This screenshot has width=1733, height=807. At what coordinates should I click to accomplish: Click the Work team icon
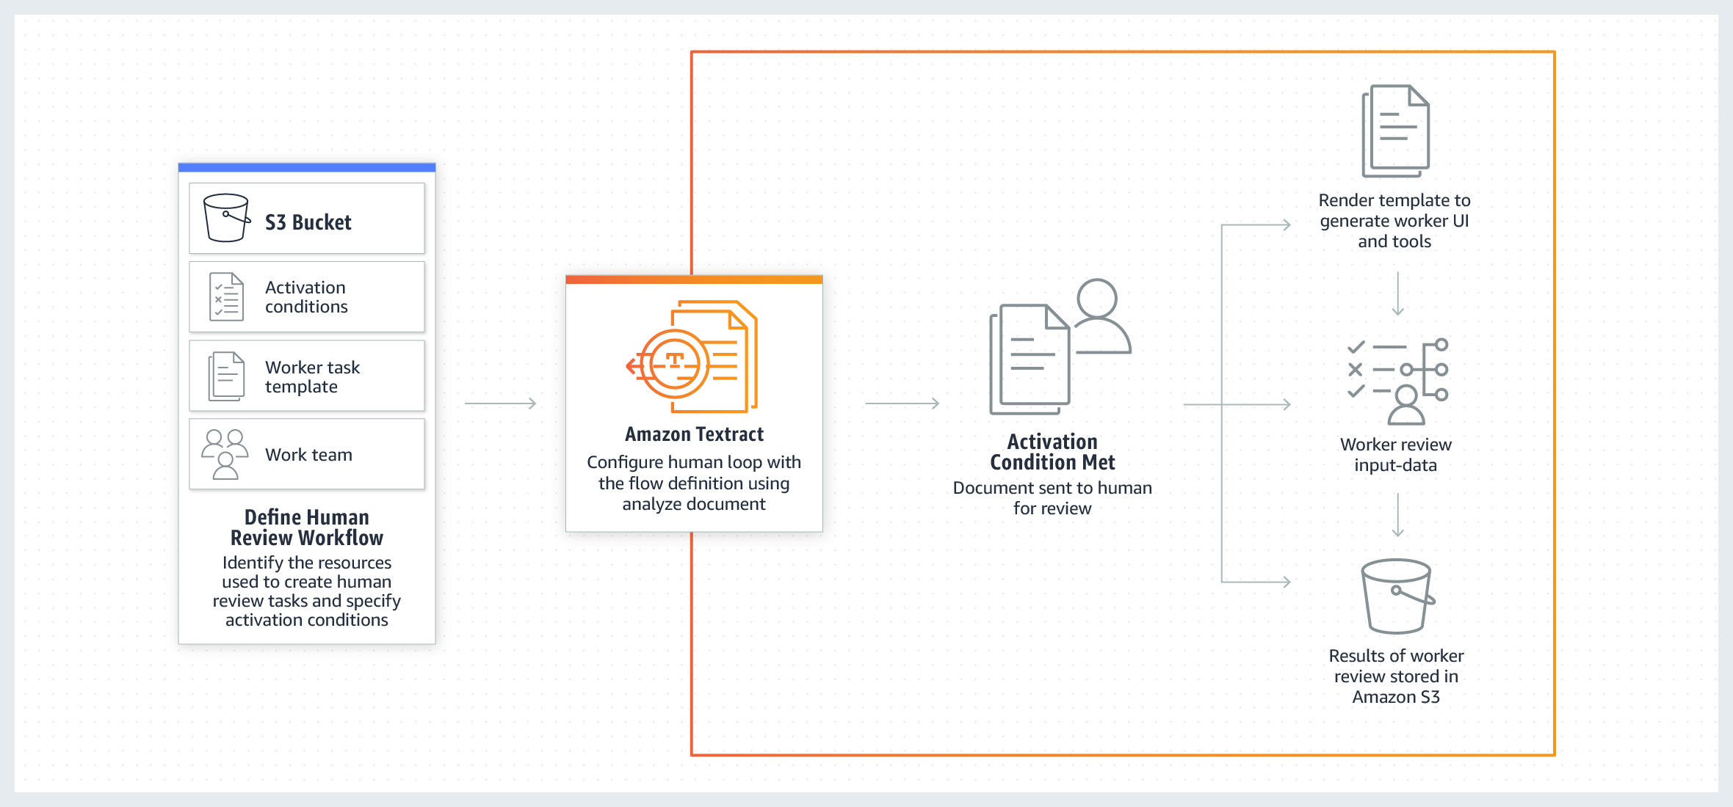[218, 461]
